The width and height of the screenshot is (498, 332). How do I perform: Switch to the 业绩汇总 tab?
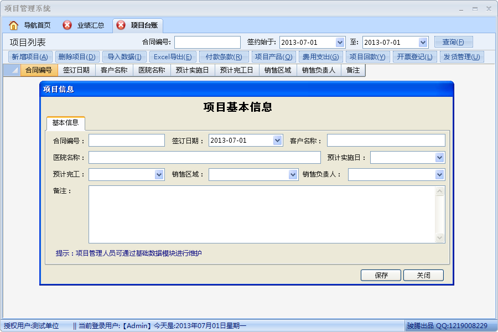tap(90, 25)
